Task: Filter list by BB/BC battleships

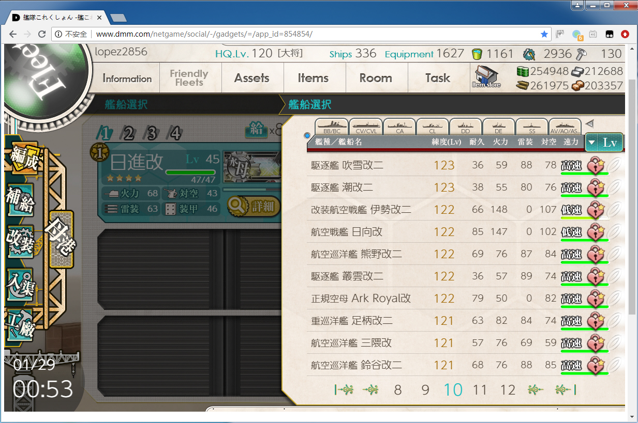Action: [332, 127]
